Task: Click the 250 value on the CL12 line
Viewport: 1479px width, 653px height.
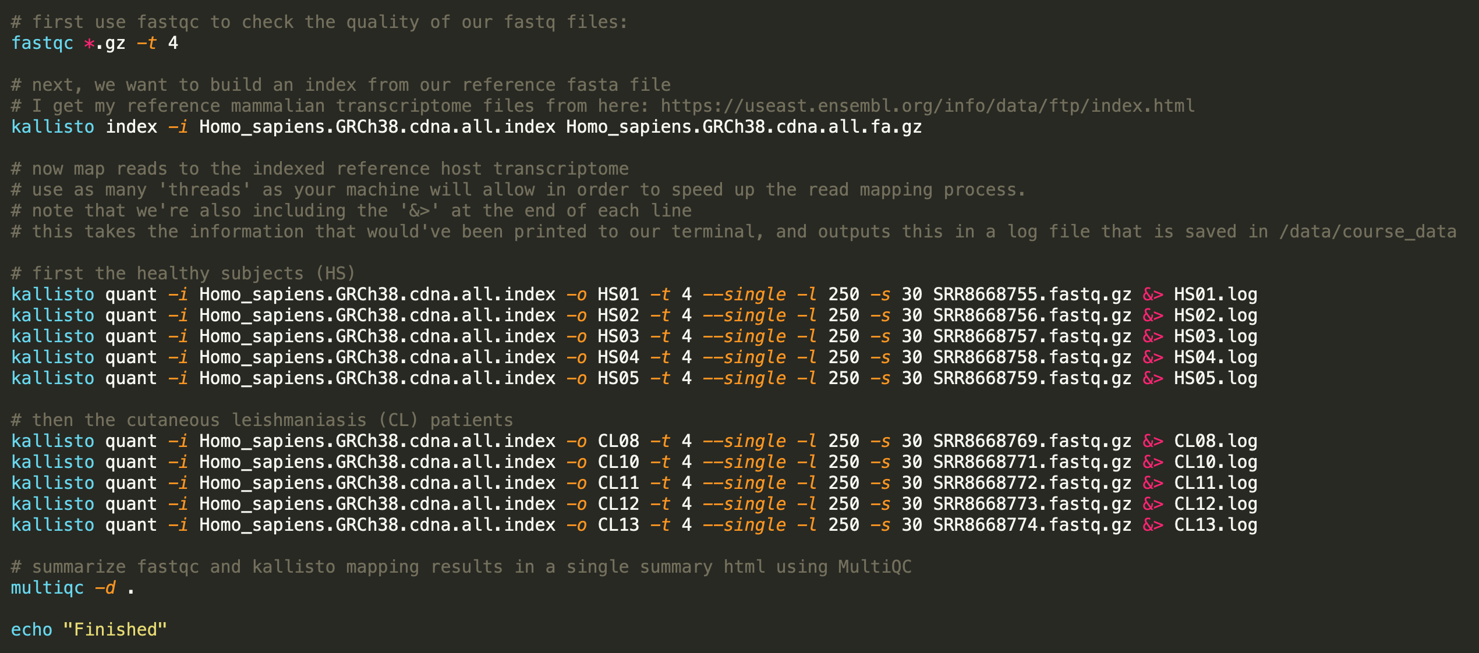Action: click(x=844, y=505)
